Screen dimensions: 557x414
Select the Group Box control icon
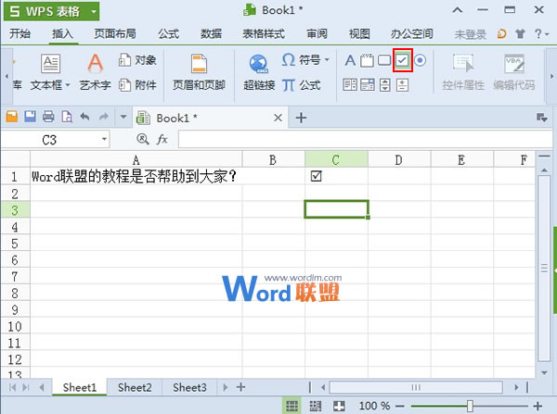367,60
